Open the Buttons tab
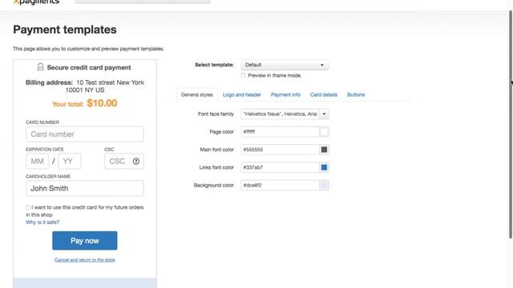The image size is (513, 288). 356,94
